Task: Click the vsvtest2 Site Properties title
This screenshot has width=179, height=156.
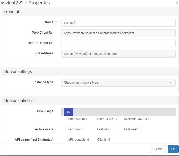Action: 25,3
